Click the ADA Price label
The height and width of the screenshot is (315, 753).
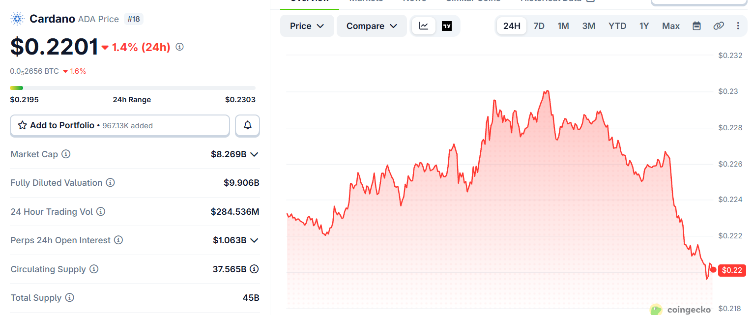(x=98, y=19)
